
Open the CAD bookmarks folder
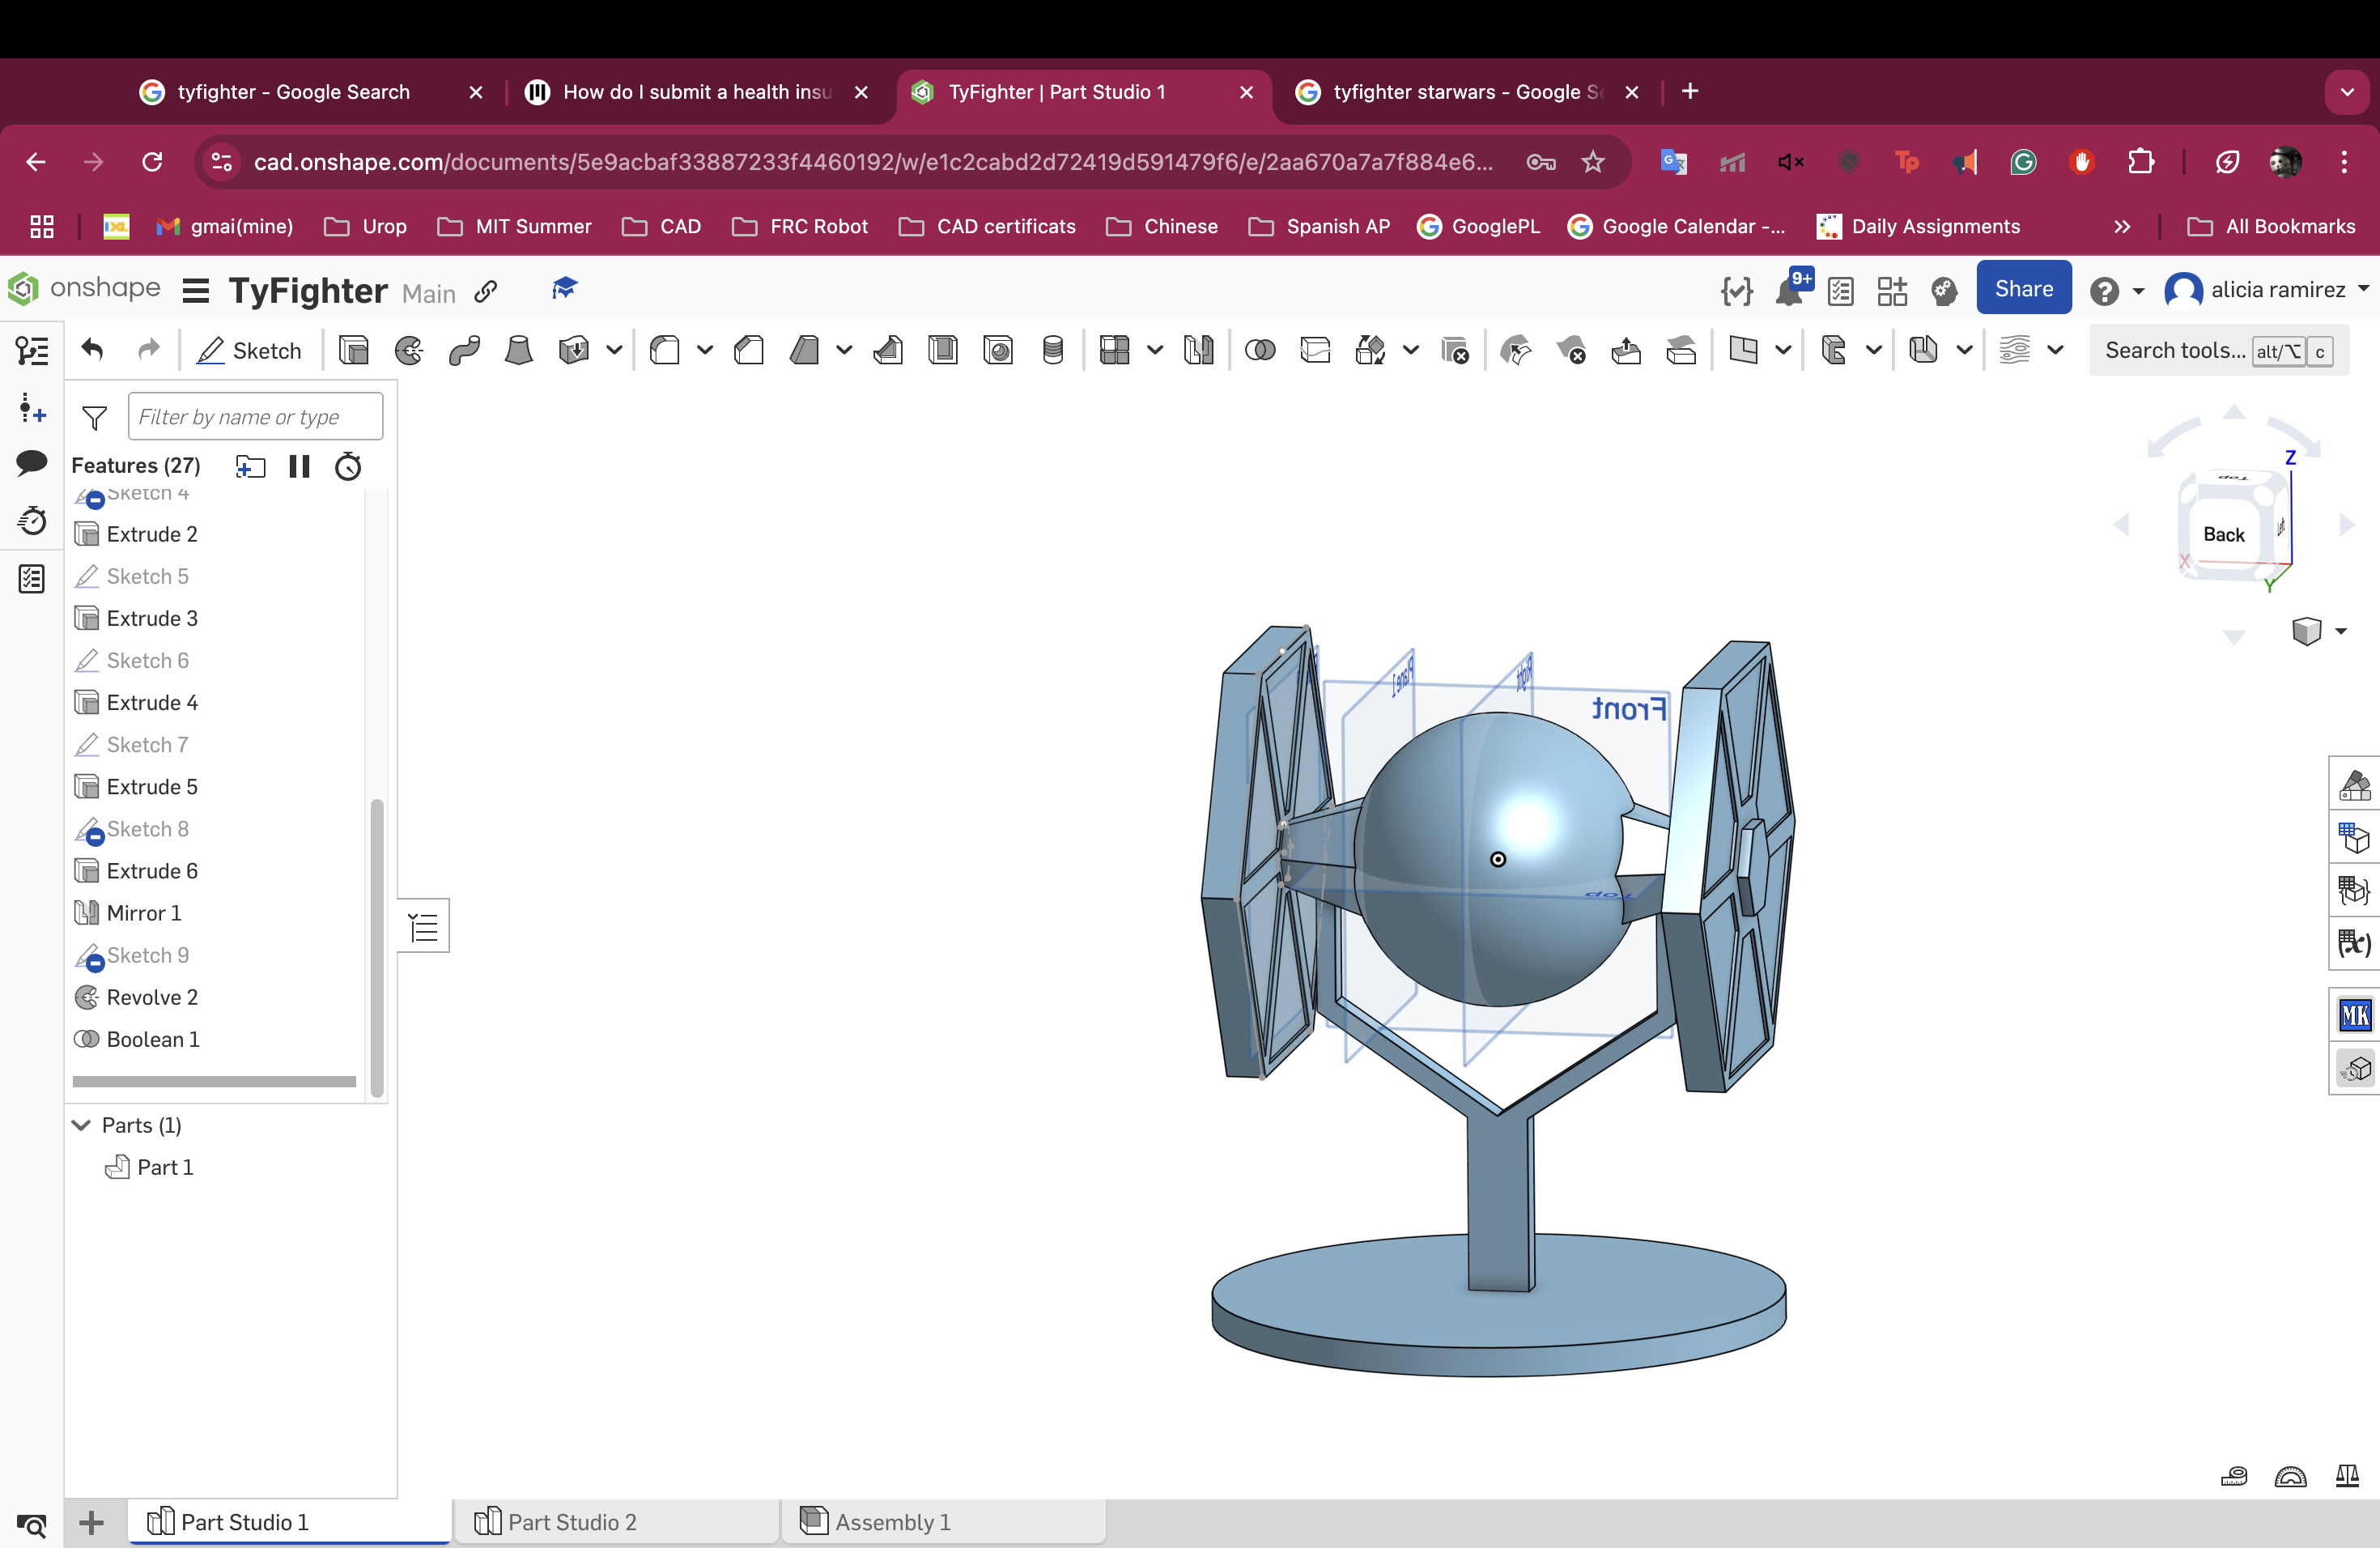tap(661, 227)
